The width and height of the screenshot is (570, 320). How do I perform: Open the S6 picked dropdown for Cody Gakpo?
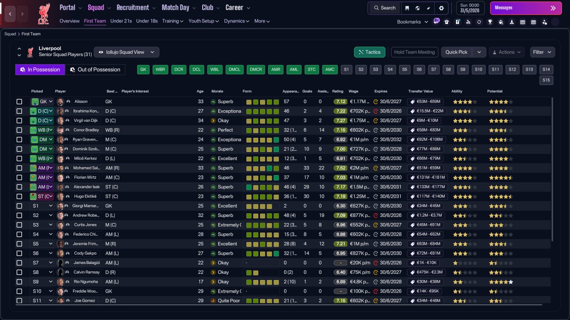pyautogui.click(x=42, y=253)
